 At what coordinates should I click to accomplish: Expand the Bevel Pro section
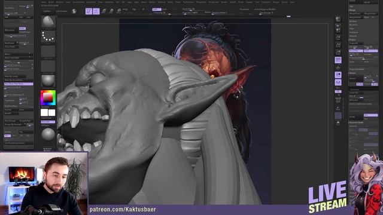click(354, 25)
